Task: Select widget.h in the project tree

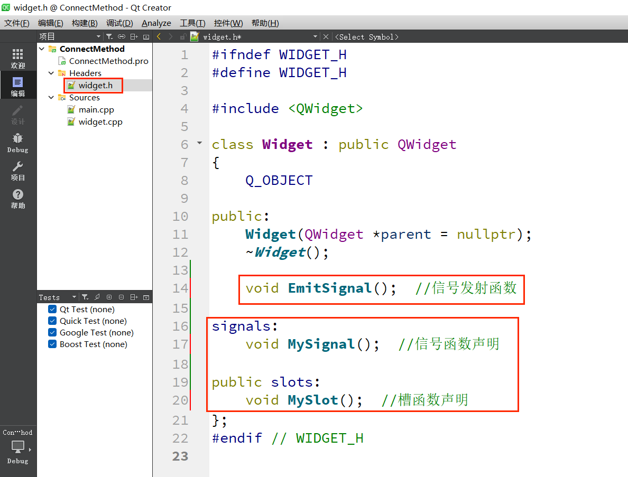Action: (95, 85)
